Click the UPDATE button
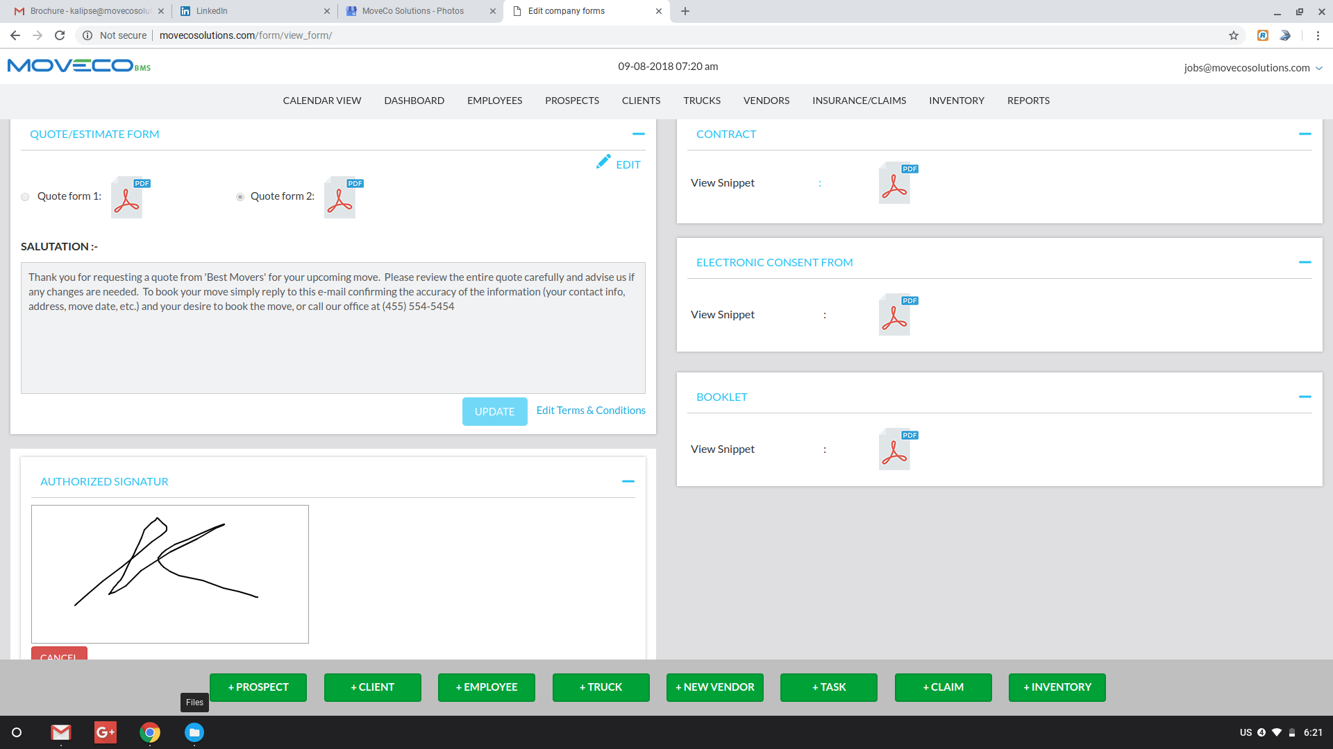The height and width of the screenshot is (749, 1333). (x=494, y=411)
